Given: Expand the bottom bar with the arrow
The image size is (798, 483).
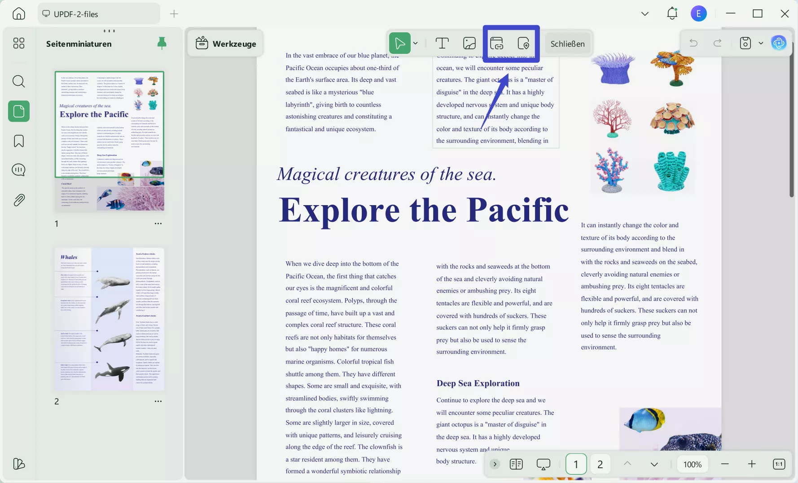Looking at the screenshot, I should (495, 464).
